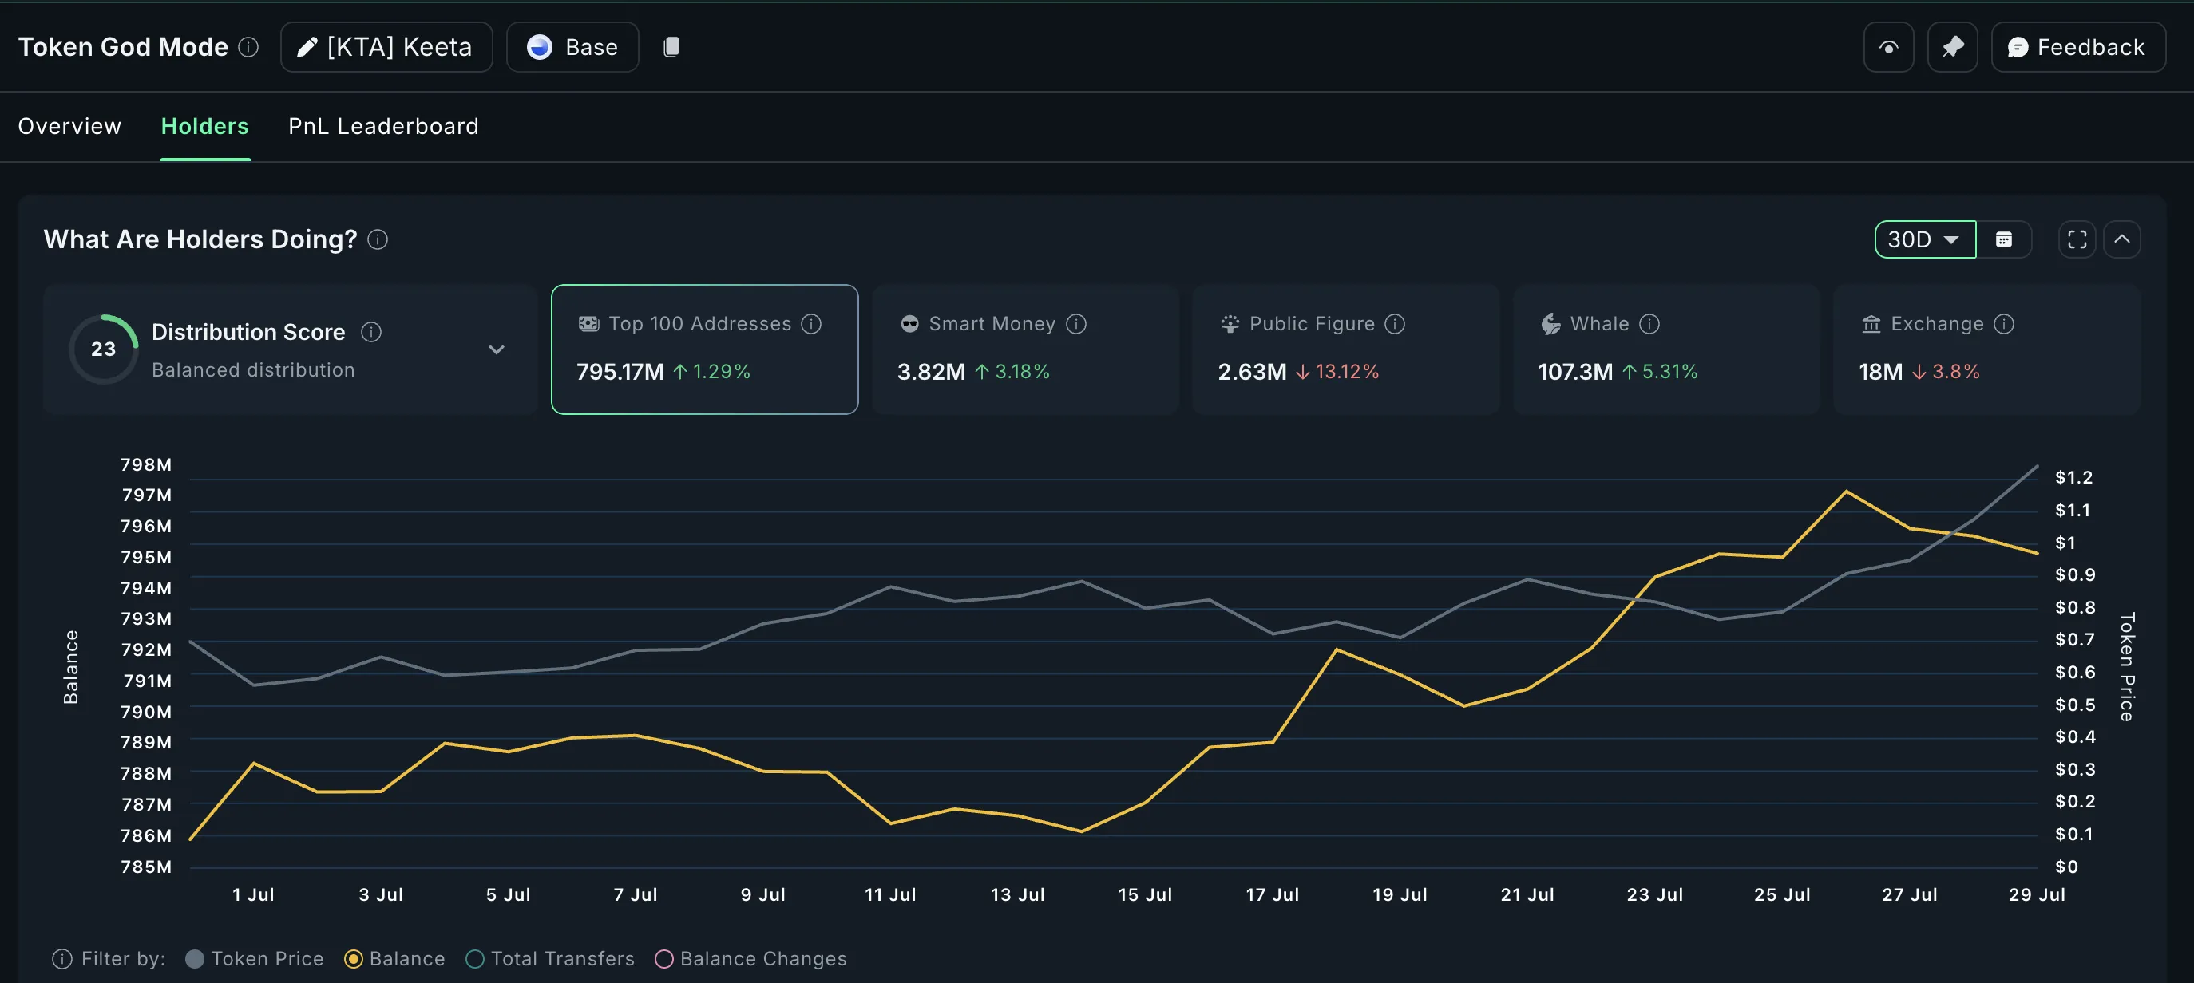Click info icon beside What Are Holders Doing

tap(378, 240)
